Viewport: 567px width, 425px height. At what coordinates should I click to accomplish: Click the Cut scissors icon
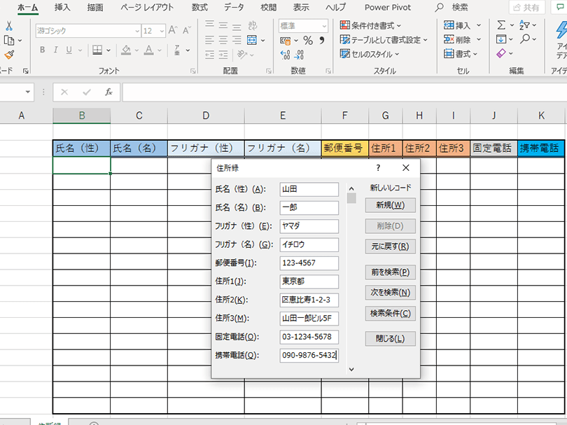9,26
